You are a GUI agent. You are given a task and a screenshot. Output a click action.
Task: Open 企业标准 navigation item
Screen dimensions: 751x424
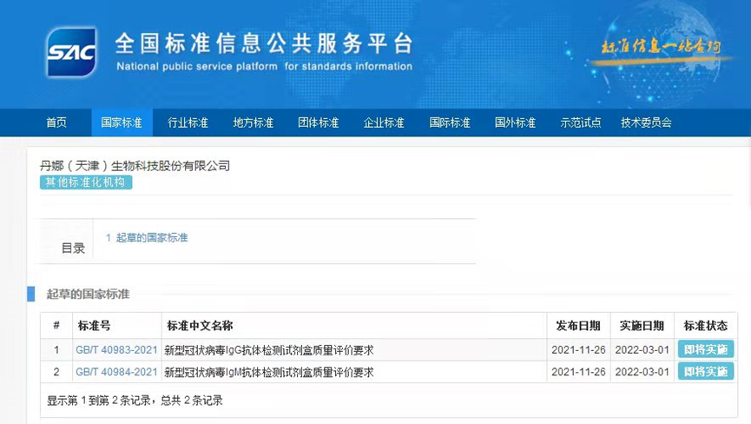[384, 123]
